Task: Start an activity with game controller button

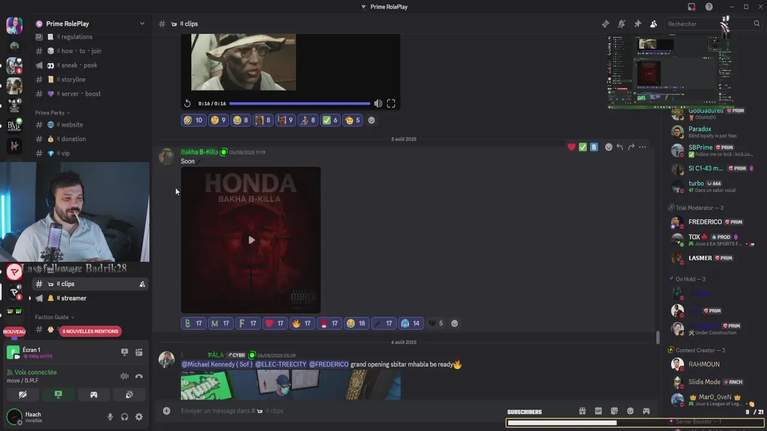Action: click(x=93, y=394)
